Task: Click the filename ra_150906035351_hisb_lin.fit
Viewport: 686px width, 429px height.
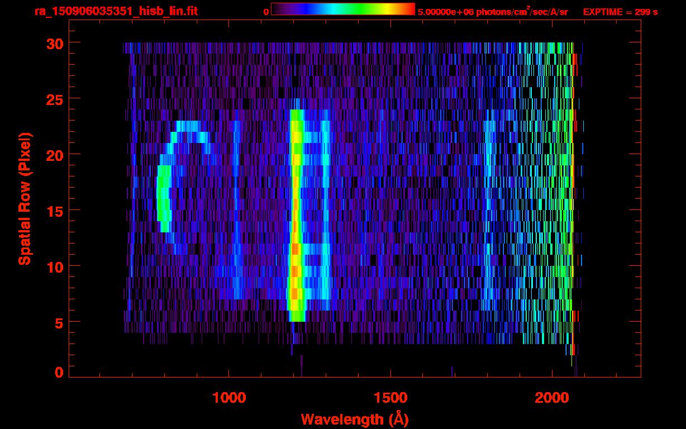Action: (116, 11)
